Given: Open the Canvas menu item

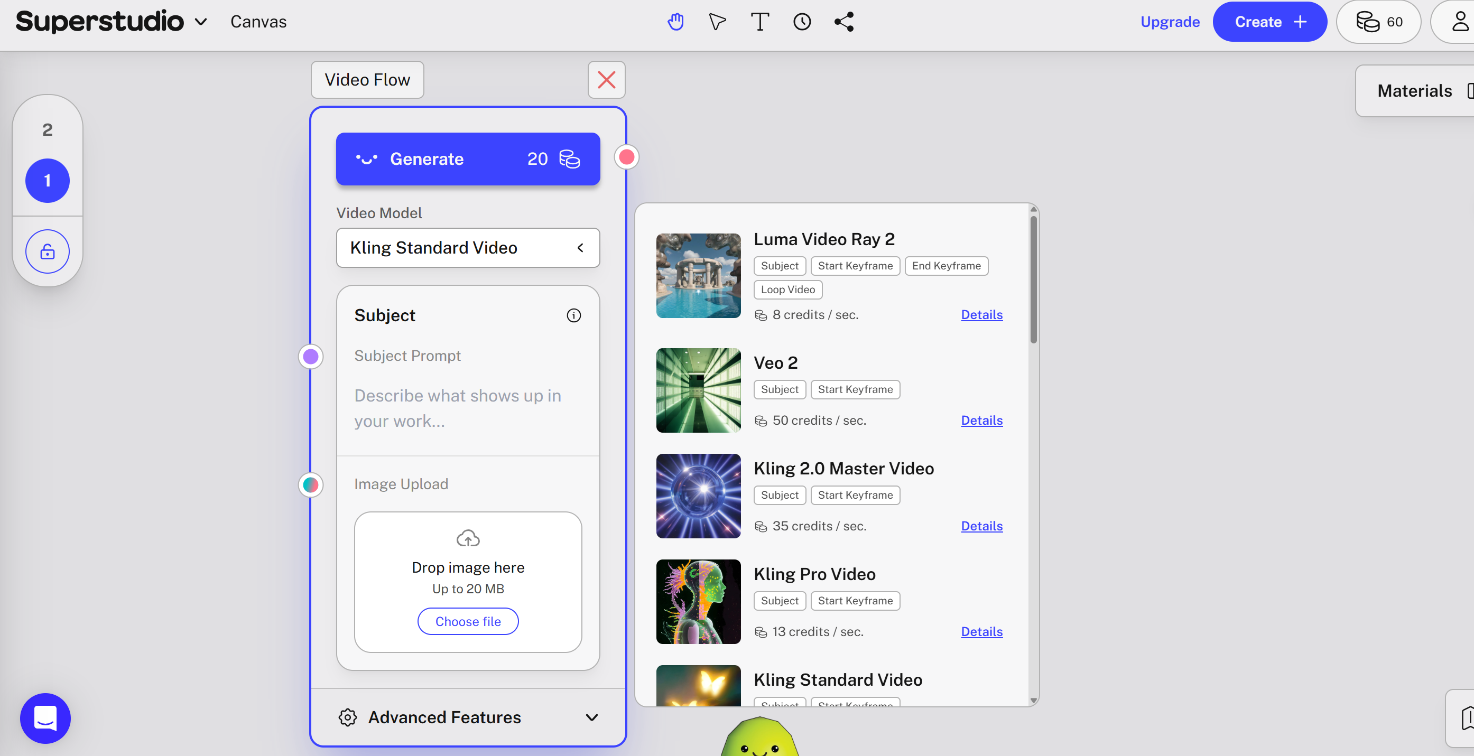Looking at the screenshot, I should pos(258,22).
